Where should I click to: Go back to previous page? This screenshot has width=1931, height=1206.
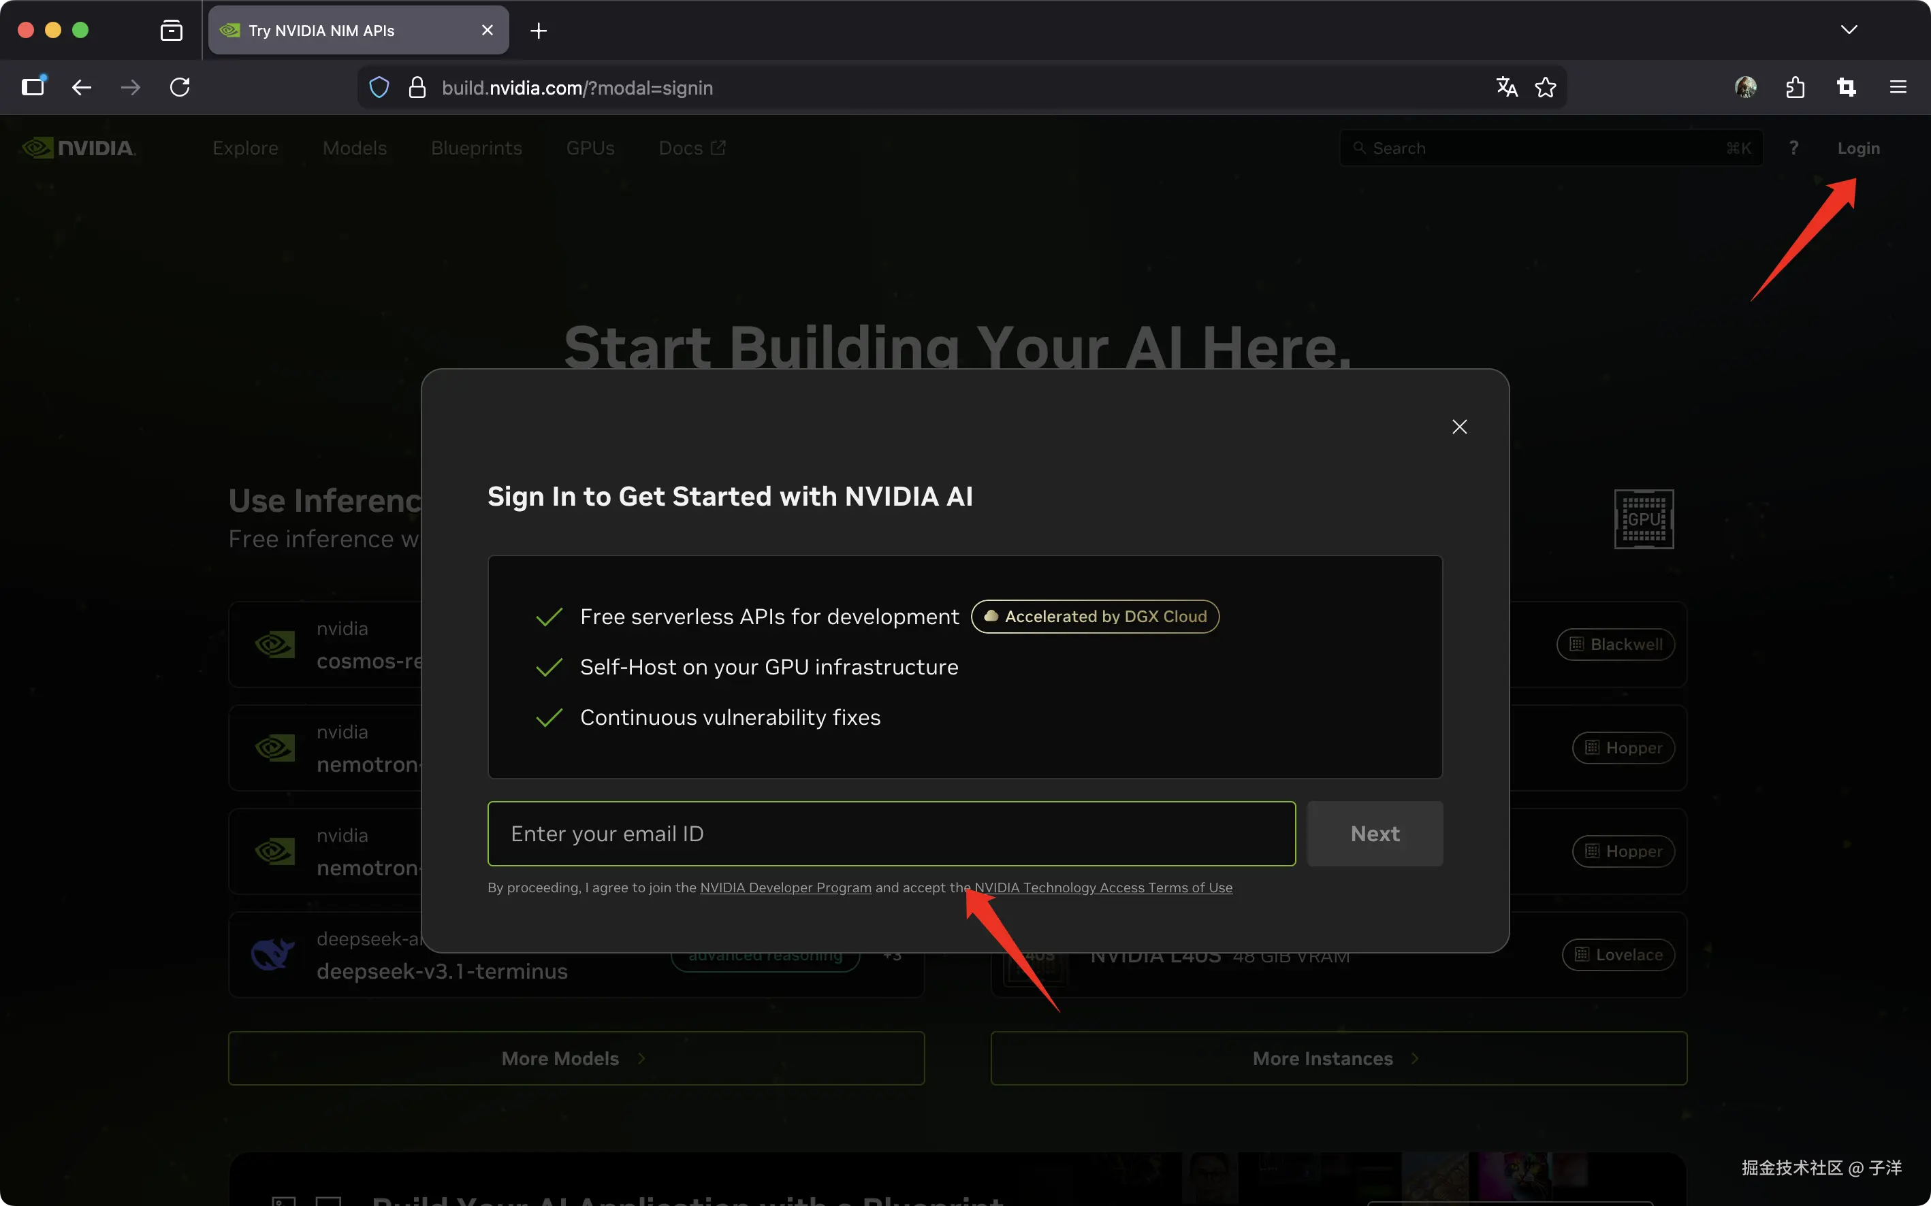[x=82, y=87]
